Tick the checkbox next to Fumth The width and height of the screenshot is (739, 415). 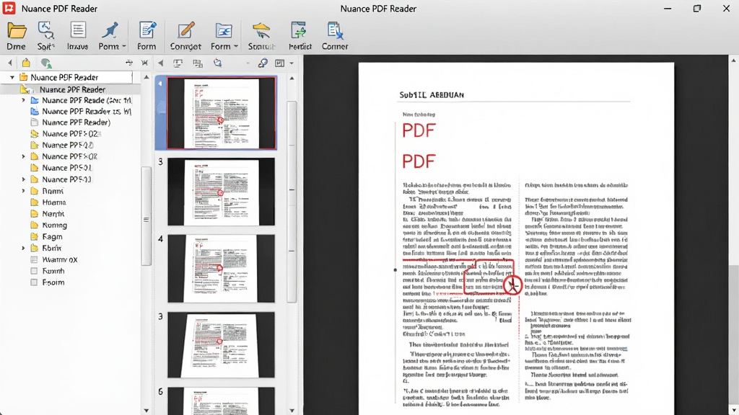coord(34,271)
